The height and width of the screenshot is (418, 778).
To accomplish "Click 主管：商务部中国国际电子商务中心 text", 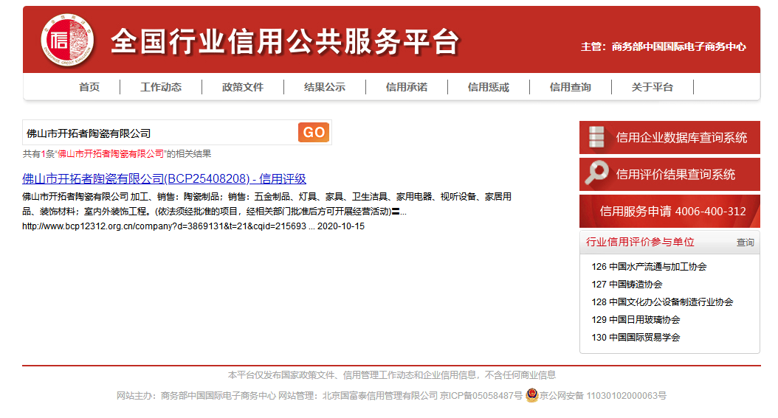I will (664, 46).
